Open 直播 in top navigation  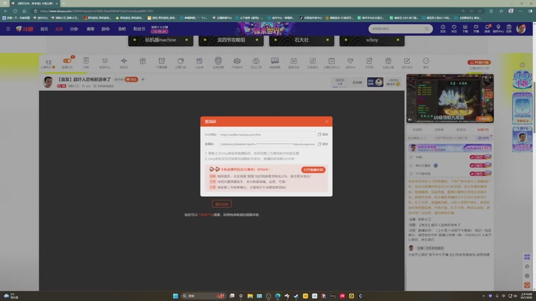click(59, 29)
